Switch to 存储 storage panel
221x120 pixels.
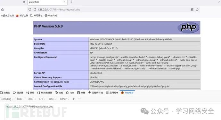coord(81,93)
